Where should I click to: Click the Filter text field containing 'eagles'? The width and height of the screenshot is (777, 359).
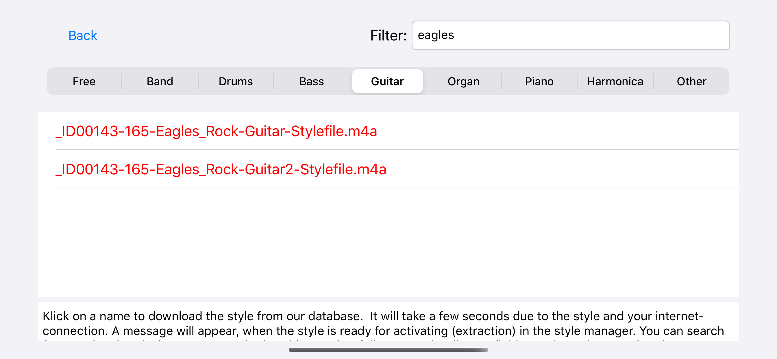[570, 35]
